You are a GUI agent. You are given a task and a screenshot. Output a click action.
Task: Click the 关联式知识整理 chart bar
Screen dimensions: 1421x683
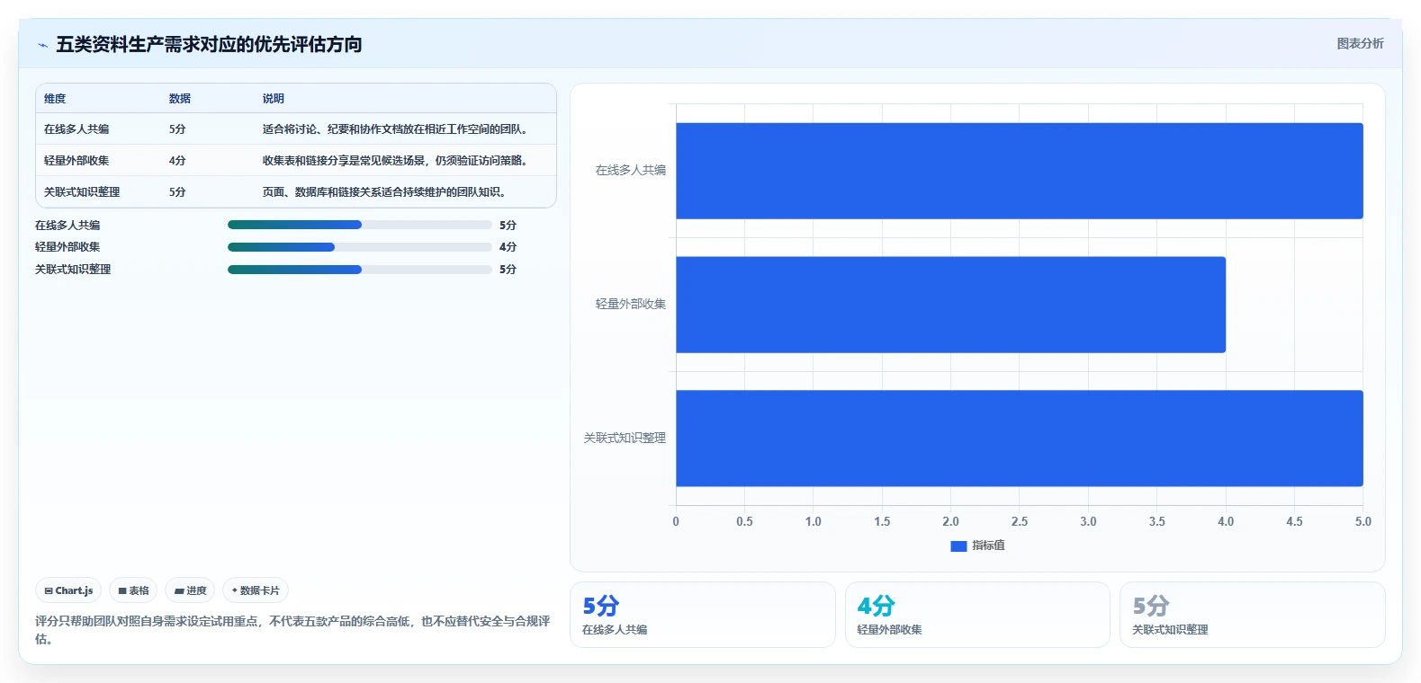pyautogui.click(x=1020, y=439)
